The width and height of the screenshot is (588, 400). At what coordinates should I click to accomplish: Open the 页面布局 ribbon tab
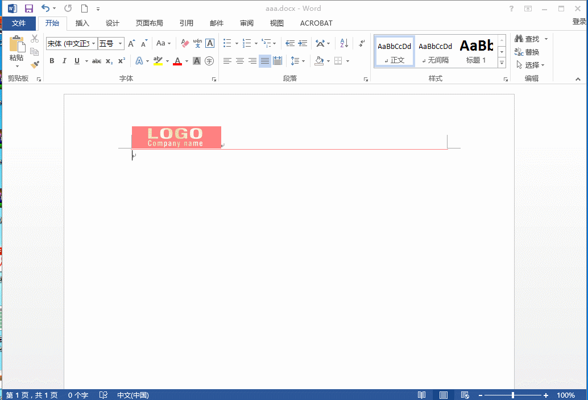click(x=149, y=23)
